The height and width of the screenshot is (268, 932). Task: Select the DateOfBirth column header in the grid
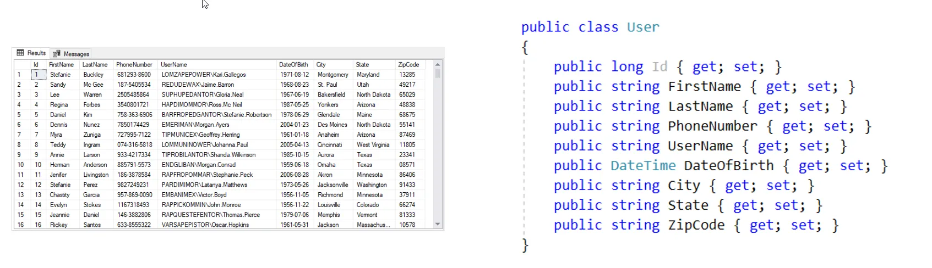coord(296,65)
